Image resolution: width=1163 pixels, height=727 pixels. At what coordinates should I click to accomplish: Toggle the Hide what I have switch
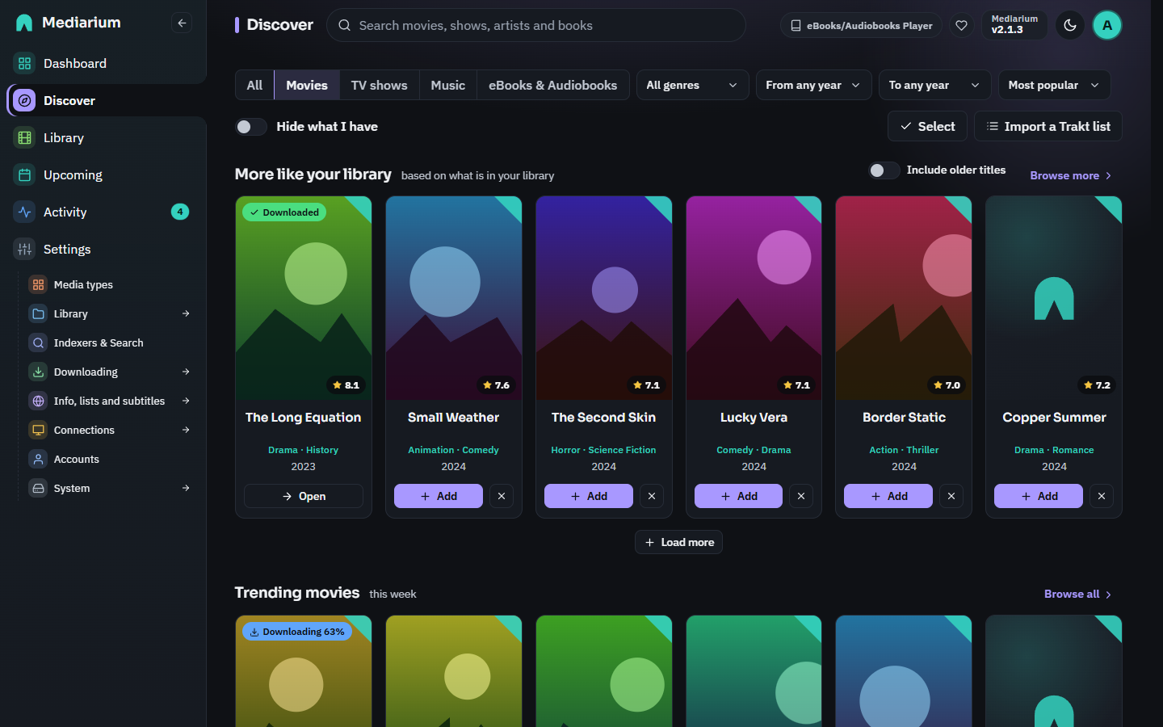pyautogui.click(x=251, y=127)
